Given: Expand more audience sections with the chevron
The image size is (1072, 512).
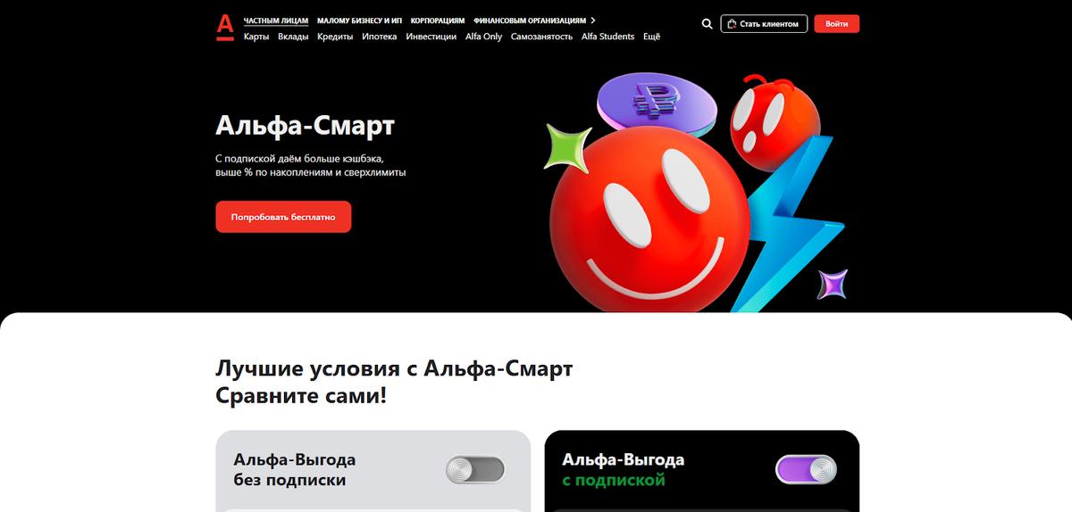Looking at the screenshot, I should click(x=593, y=20).
